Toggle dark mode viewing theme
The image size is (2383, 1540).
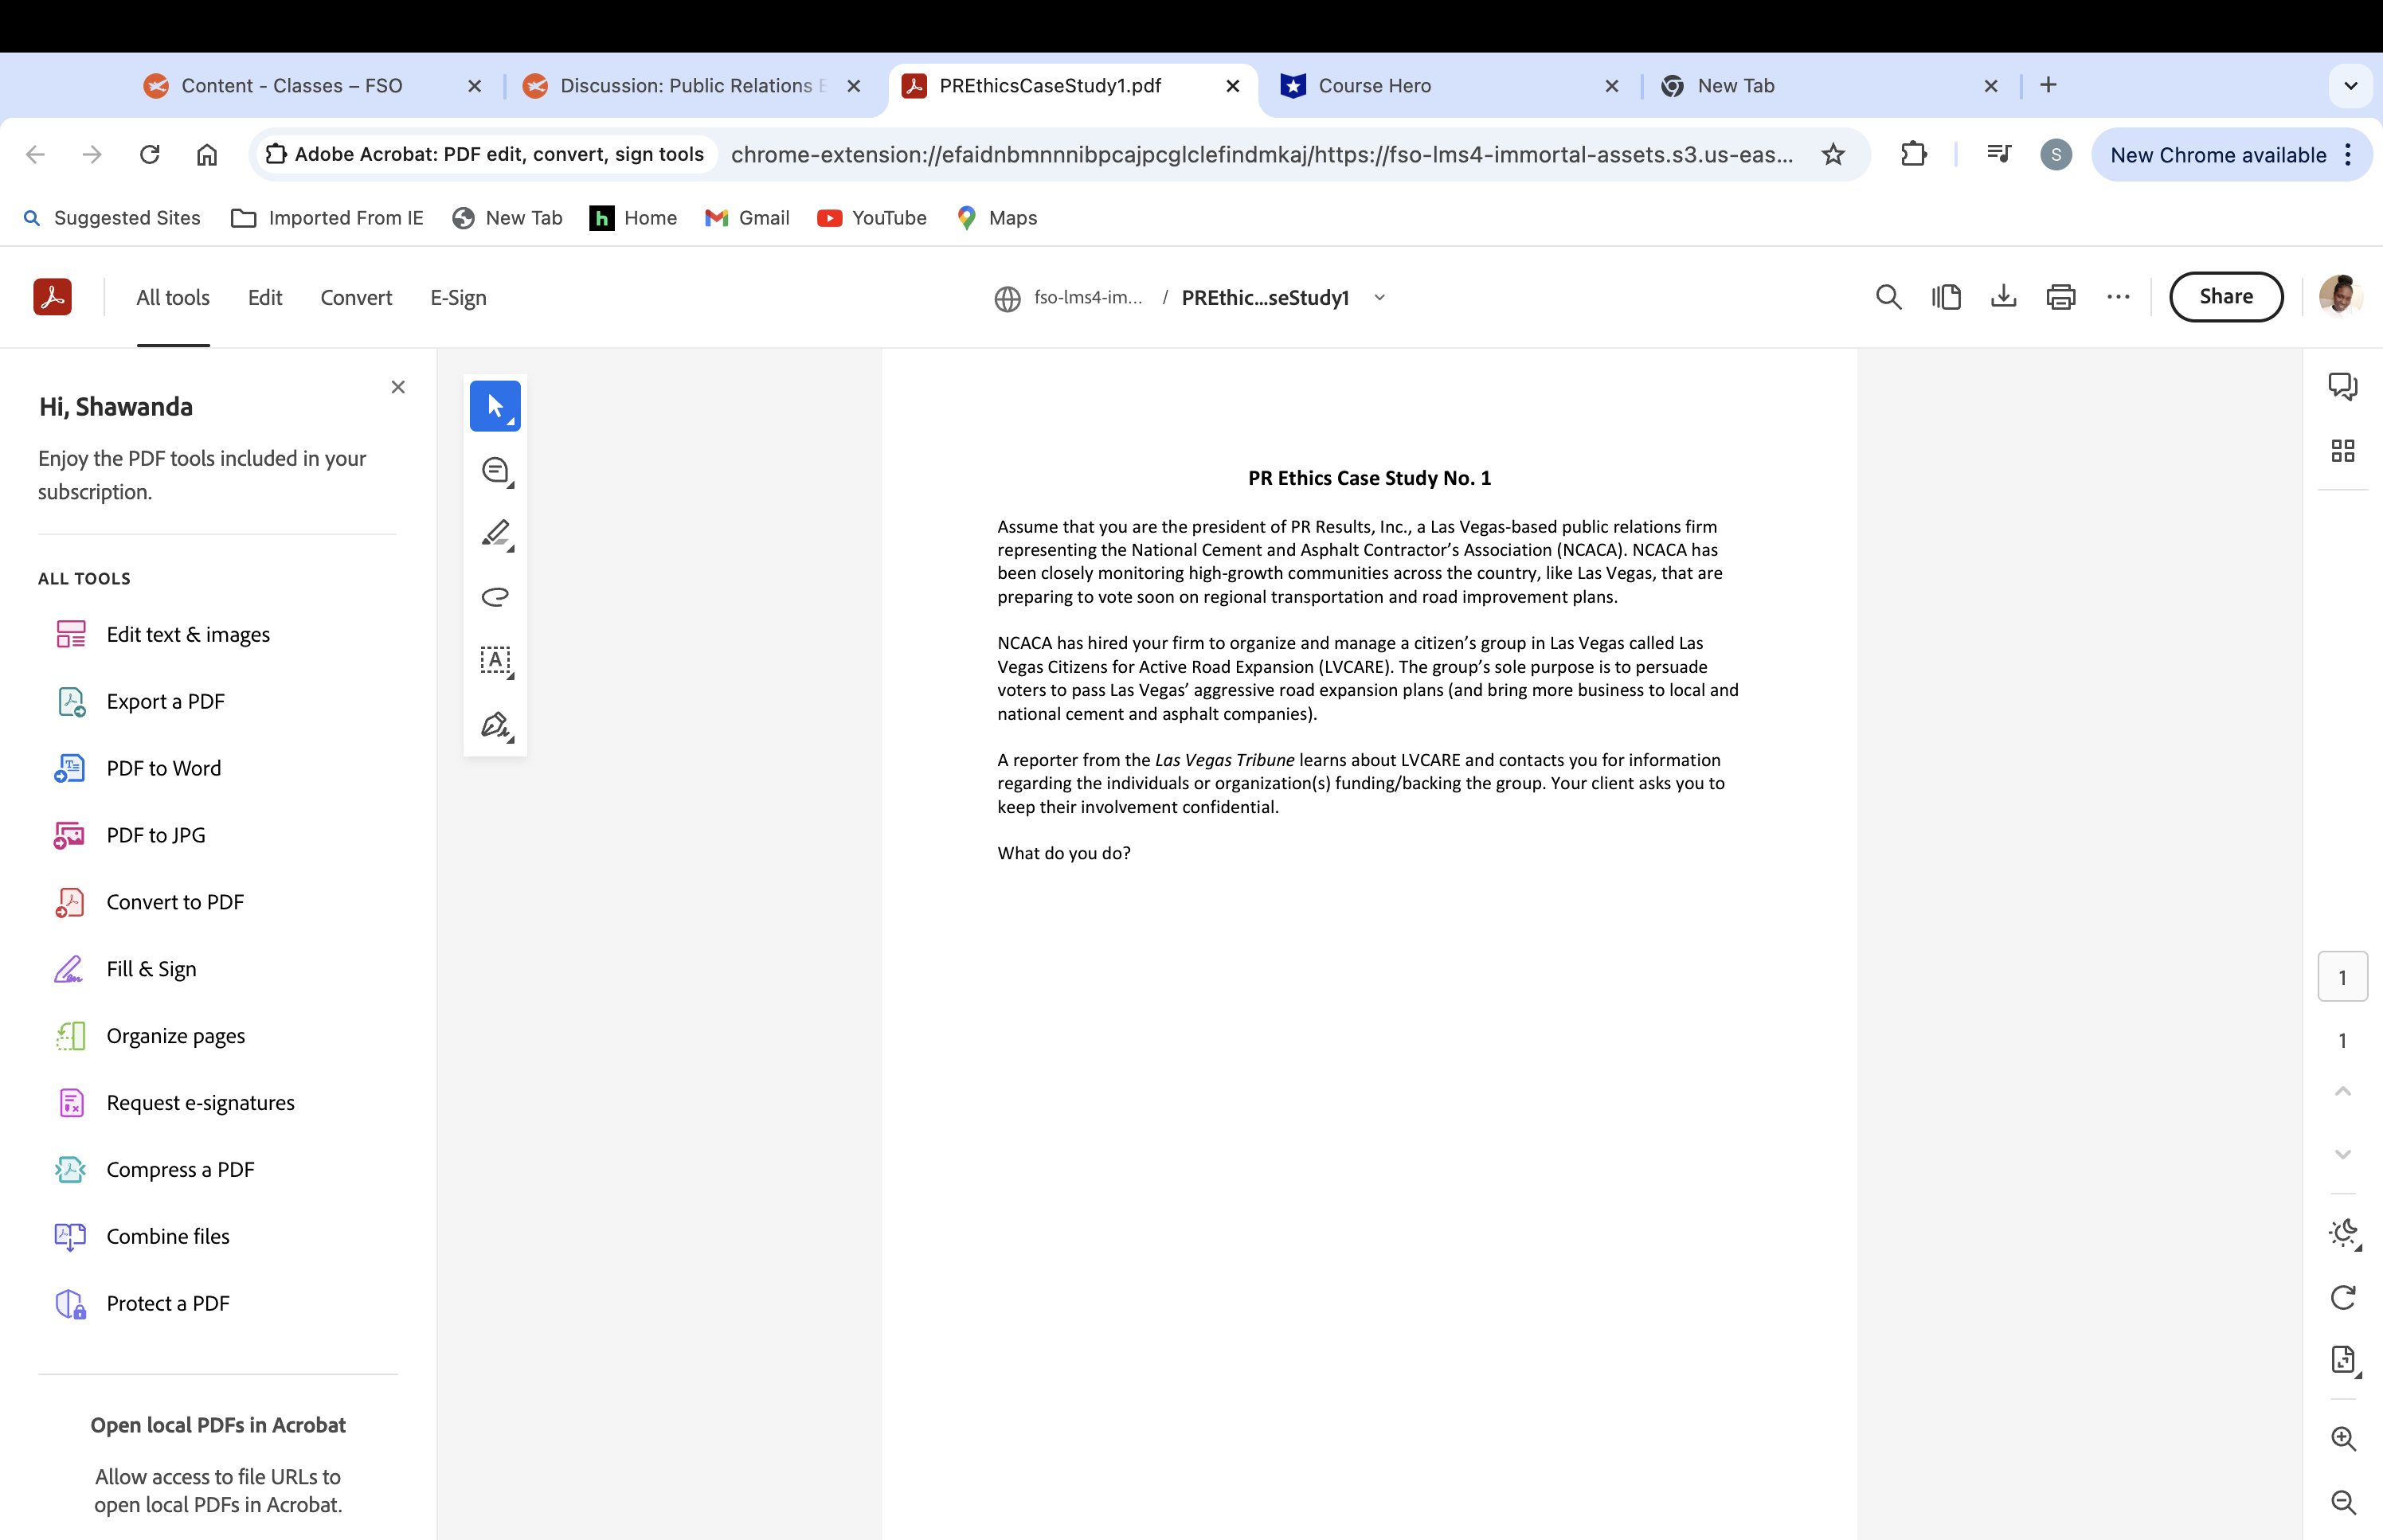2344,1232
